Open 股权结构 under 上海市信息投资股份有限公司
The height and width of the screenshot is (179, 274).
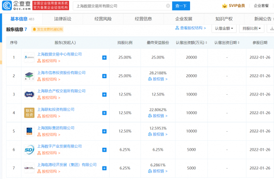click(49, 80)
